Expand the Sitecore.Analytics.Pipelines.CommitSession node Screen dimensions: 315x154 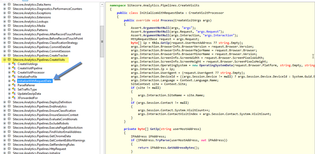(x=5, y=51)
